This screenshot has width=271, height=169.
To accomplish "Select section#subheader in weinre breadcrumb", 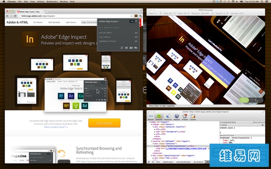I will pyautogui.click(x=183, y=162).
